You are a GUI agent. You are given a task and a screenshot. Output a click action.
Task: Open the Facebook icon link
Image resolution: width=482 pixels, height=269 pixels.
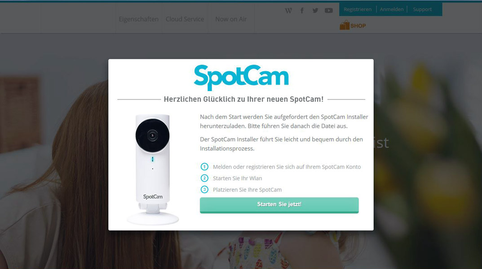pyautogui.click(x=302, y=11)
